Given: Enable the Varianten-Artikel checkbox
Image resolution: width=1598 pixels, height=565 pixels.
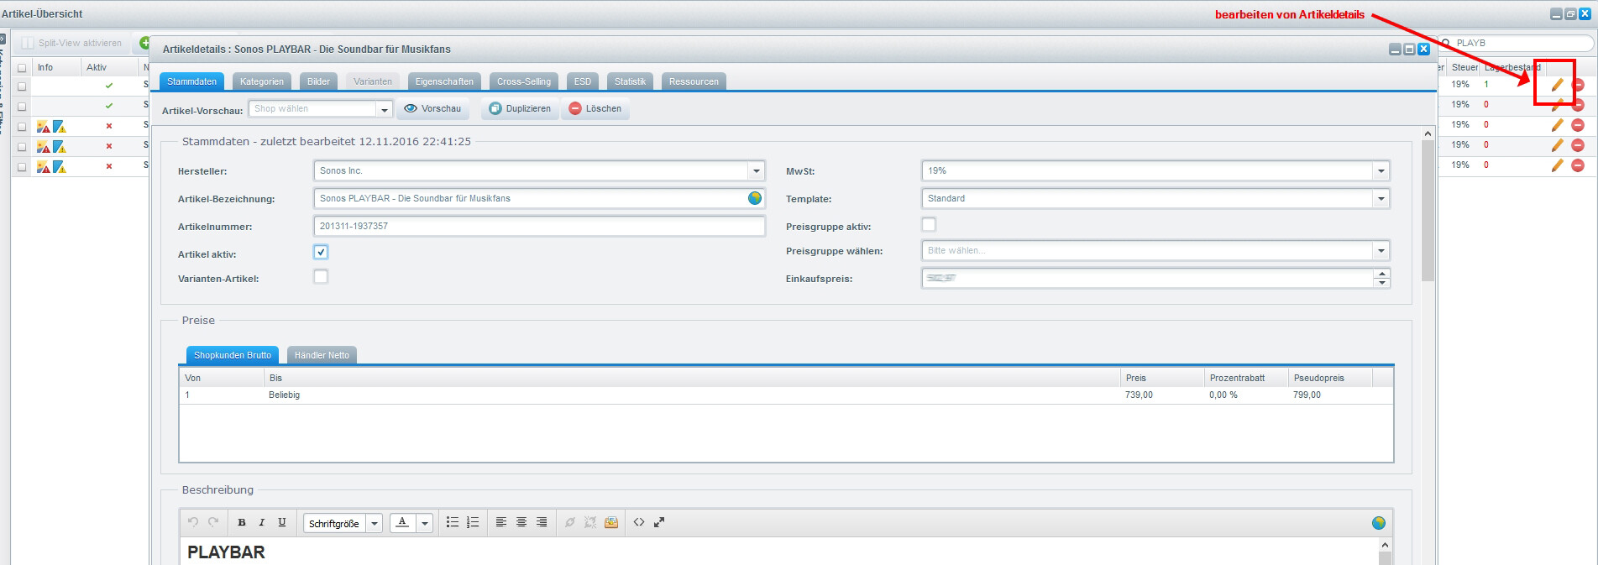Looking at the screenshot, I should pos(321,276).
